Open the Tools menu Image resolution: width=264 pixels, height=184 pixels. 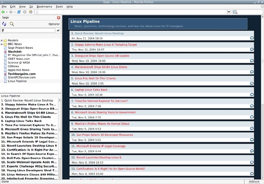[x=59, y=7]
